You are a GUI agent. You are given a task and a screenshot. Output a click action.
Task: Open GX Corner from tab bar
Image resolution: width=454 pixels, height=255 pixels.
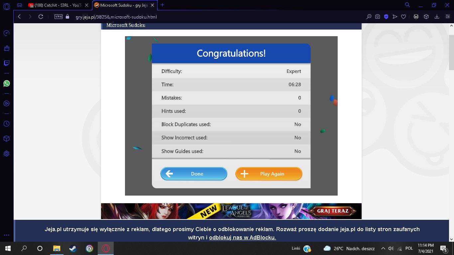(20, 5)
